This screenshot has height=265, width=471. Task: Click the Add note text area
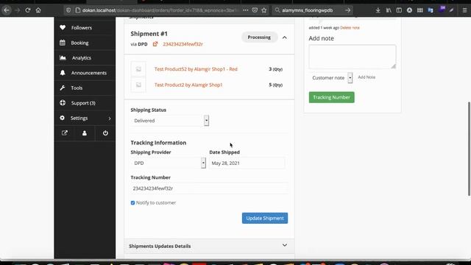(x=353, y=57)
